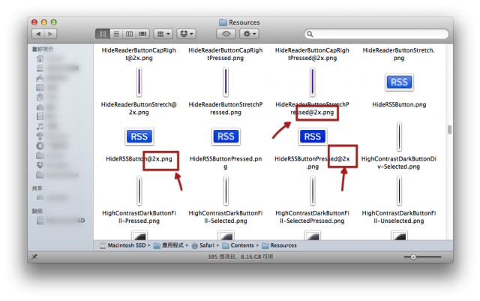Click file name HideReaderButtonStretch.png
This screenshot has height=301, width=480.
(x=399, y=54)
